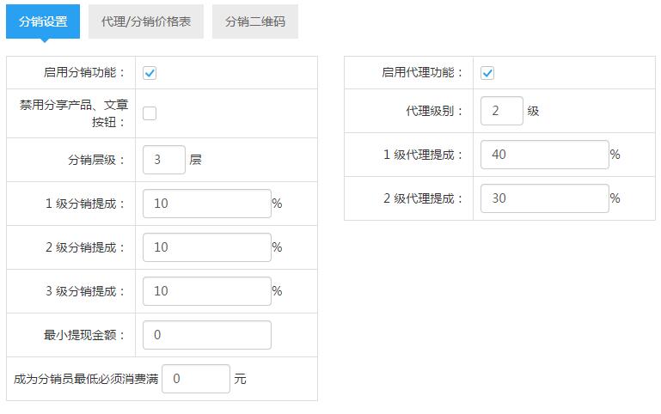Screen dimensions: 661x414
Task: Focus the 1 级分销提成 percentage field
Action: 206,204
